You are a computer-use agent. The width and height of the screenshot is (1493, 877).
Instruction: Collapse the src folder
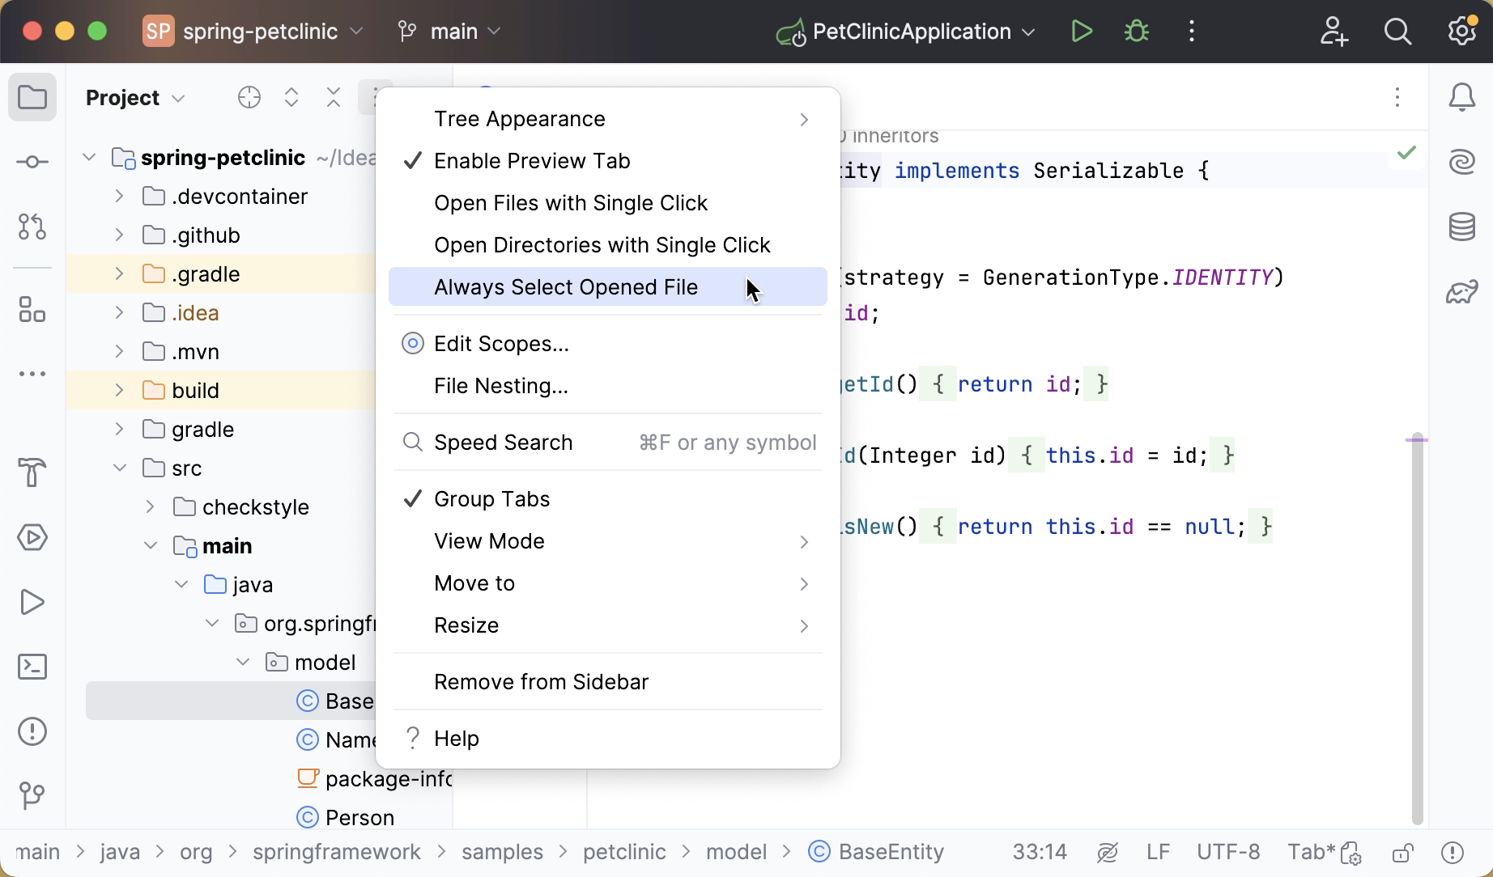tap(120, 468)
